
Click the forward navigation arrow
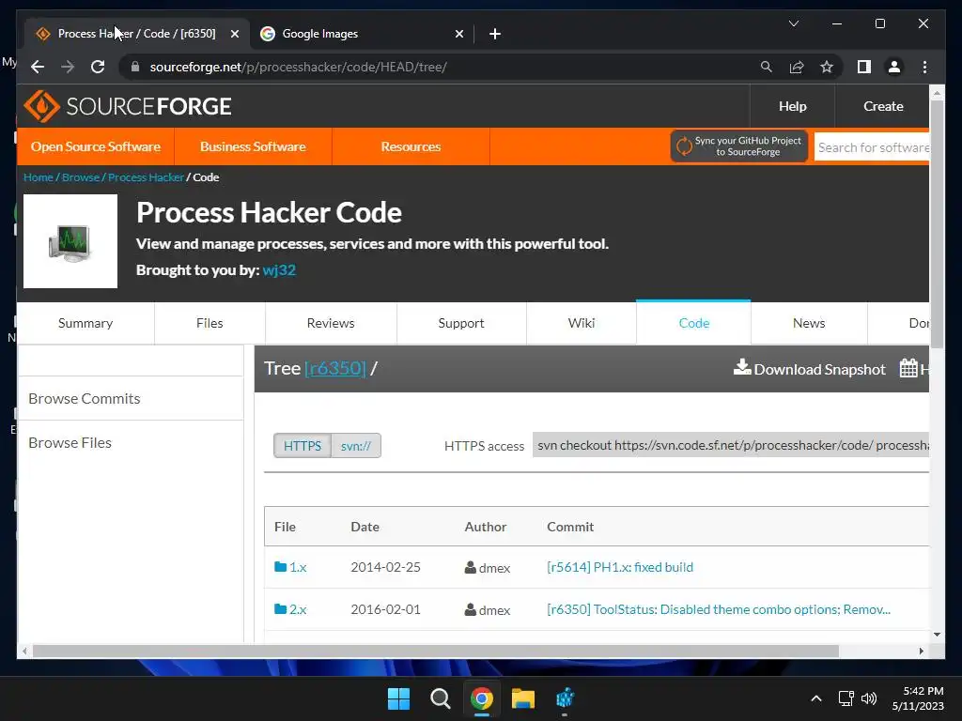[x=68, y=67]
